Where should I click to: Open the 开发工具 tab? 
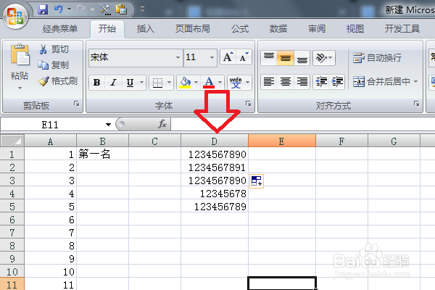point(402,28)
